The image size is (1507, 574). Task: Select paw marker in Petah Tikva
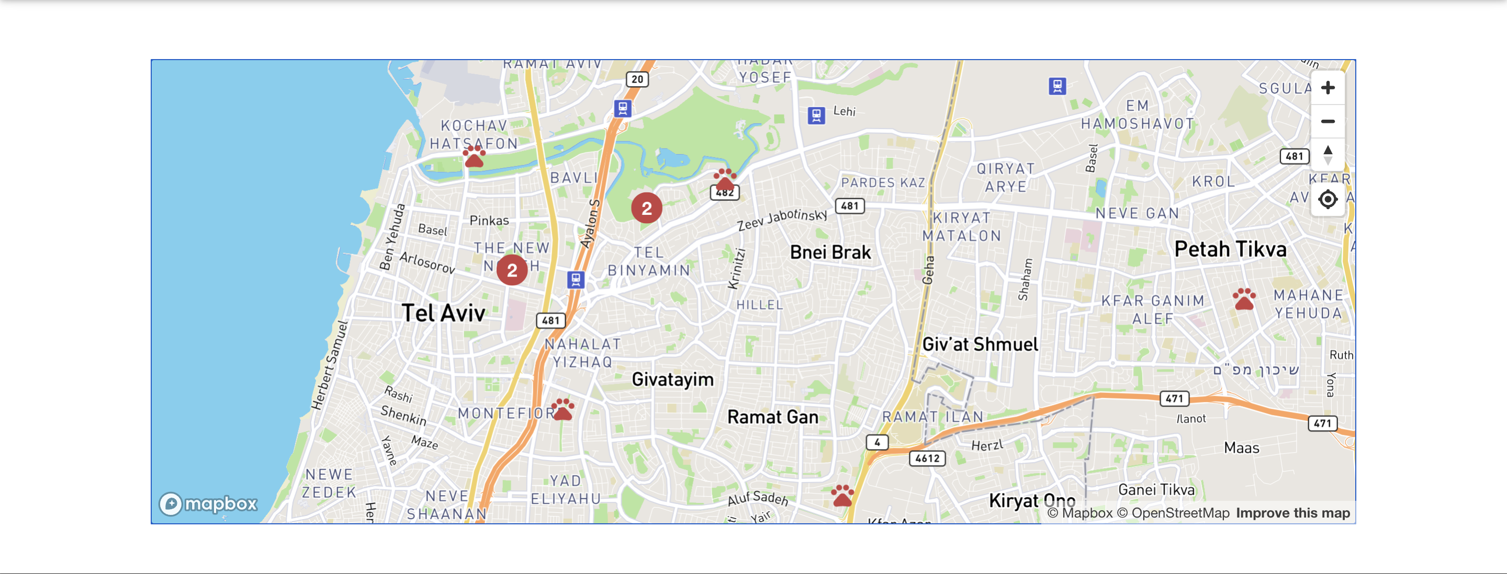pyautogui.click(x=1244, y=299)
